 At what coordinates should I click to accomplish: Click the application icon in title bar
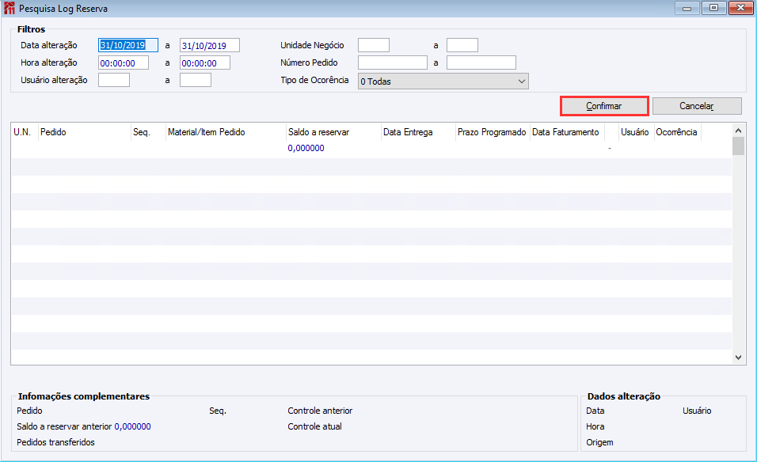pos(10,8)
